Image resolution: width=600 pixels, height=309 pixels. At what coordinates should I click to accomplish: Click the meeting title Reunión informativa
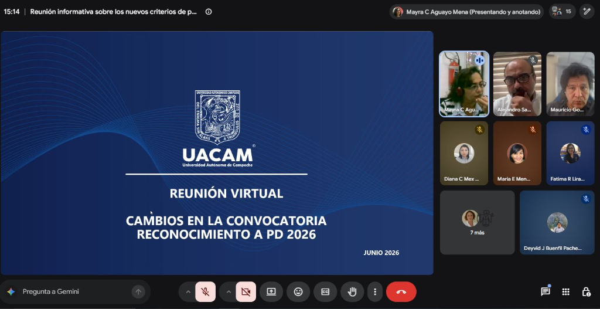[x=113, y=12]
